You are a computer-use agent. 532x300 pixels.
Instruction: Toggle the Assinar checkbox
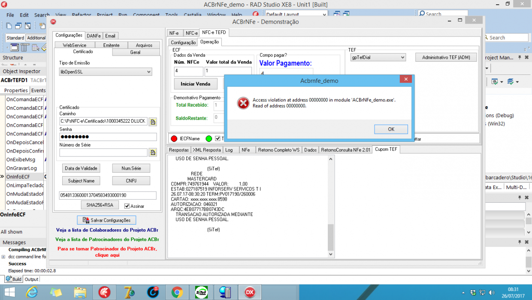pos(127,206)
